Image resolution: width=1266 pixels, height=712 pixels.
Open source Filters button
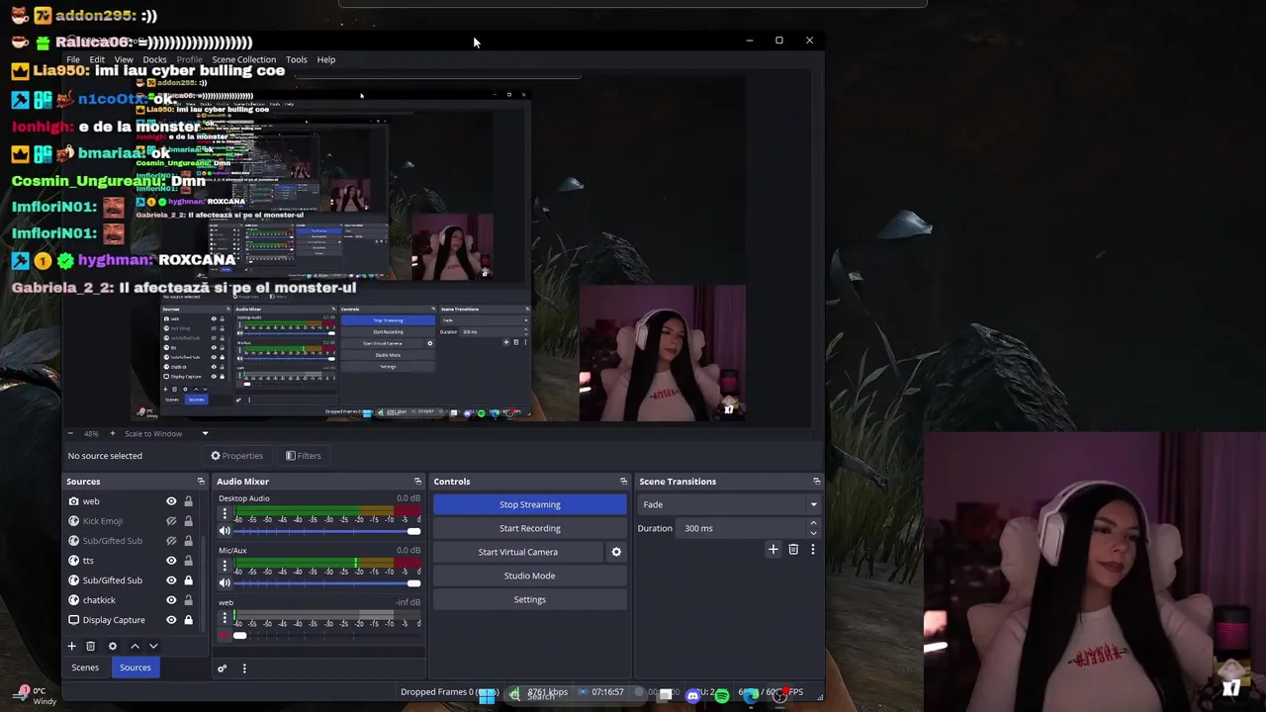click(304, 456)
